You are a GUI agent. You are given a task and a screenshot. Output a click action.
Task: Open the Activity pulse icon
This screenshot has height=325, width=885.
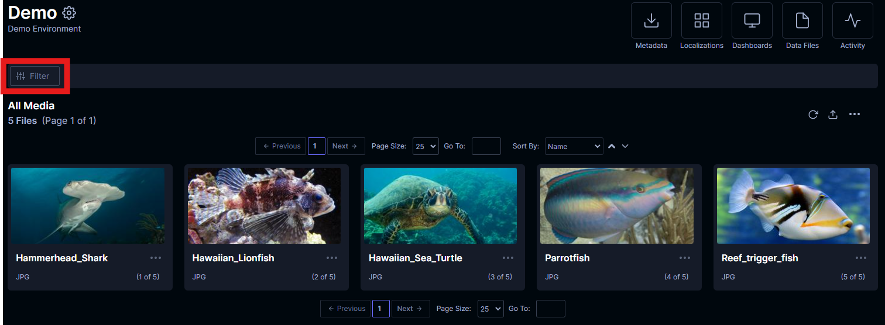852,20
